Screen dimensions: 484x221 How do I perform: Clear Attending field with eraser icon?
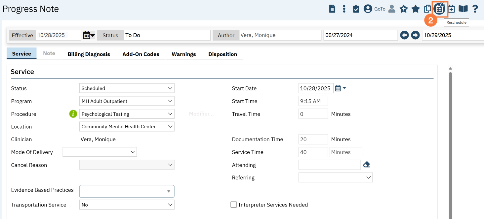click(x=366, y=165)
